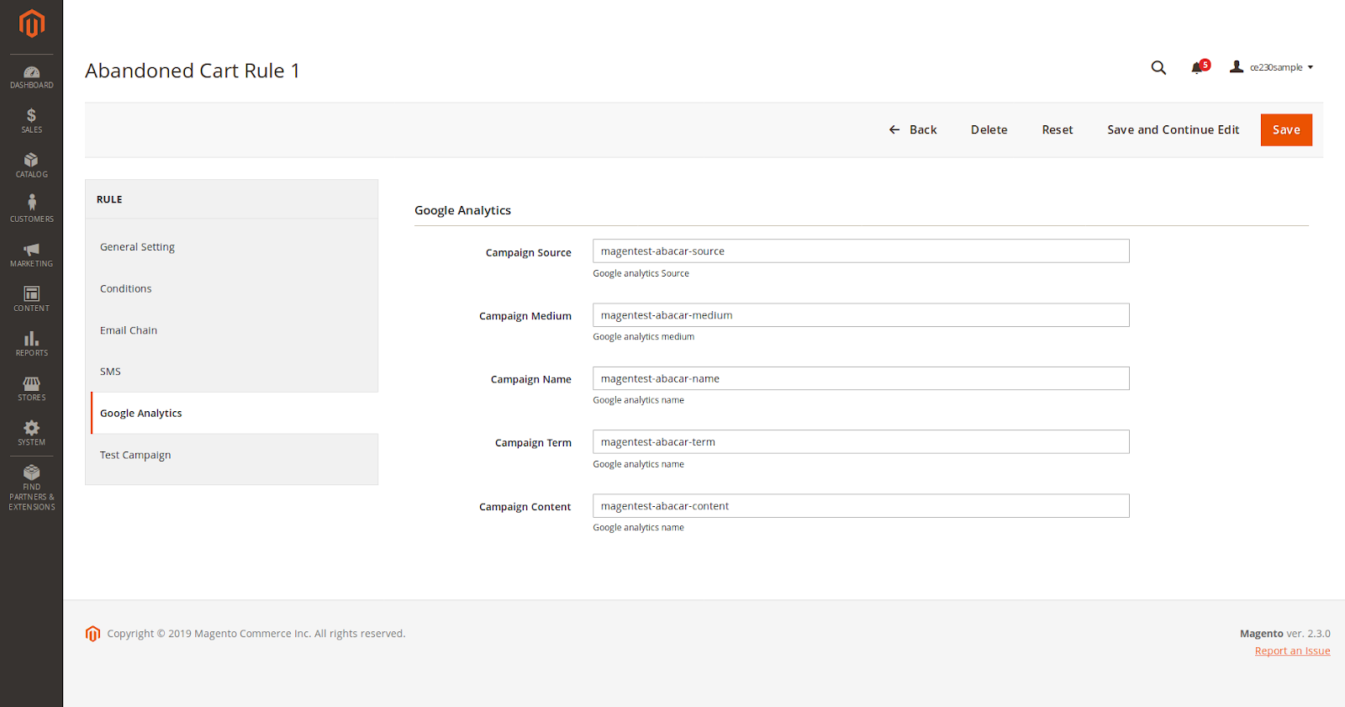
Task: Open the notifications bell icon
Action: (1197, 67)
